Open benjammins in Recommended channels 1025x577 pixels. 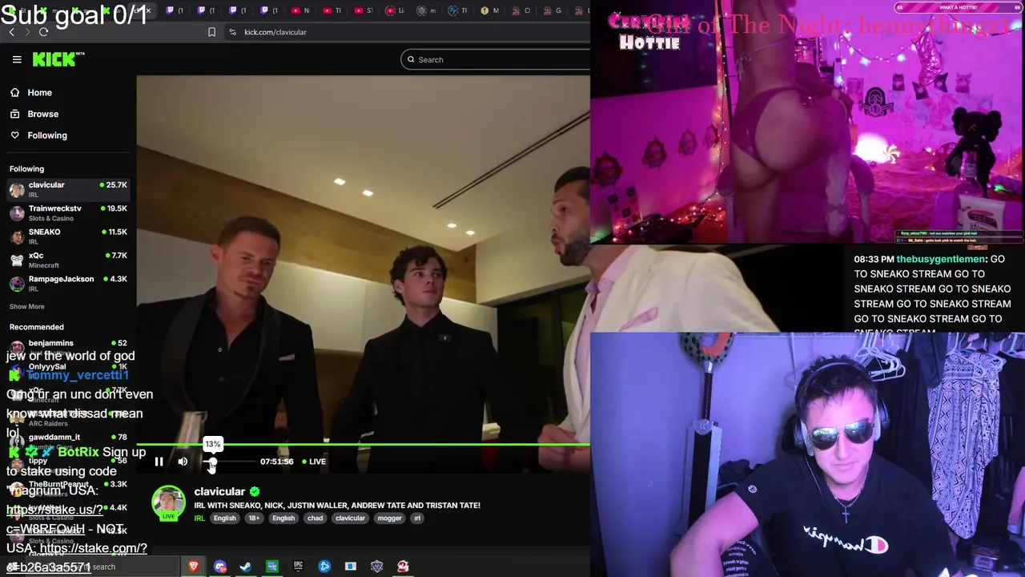point(68,346)
